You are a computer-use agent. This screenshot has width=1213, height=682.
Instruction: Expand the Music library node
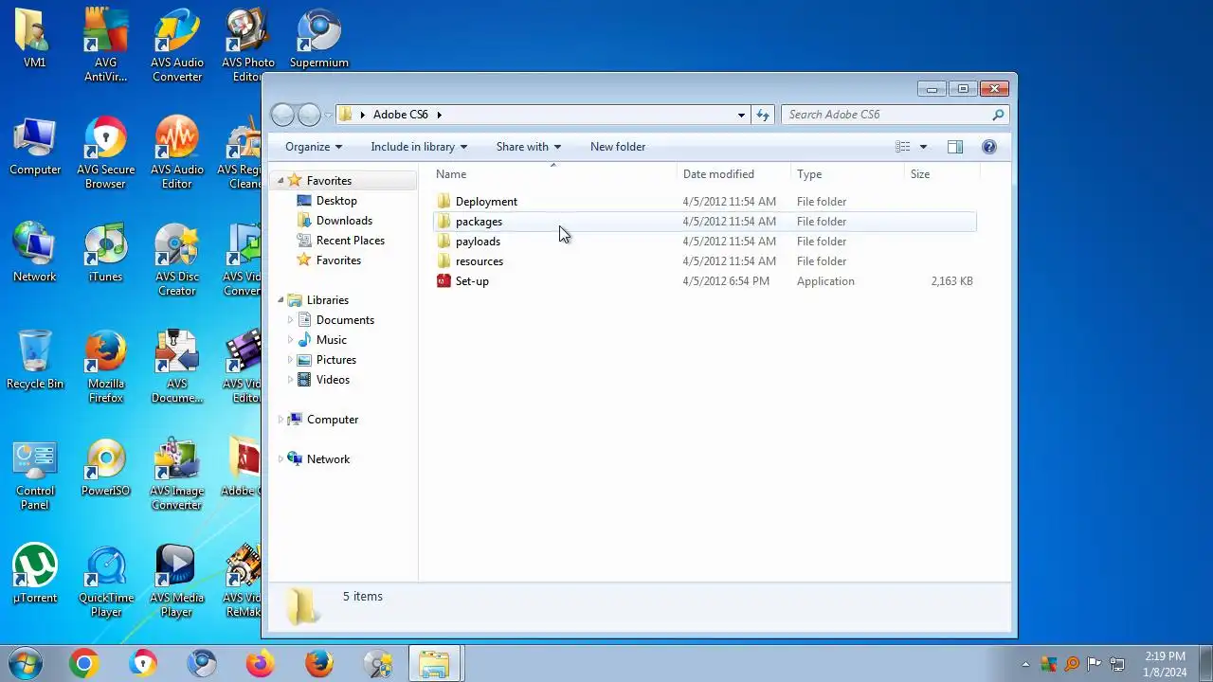(290, 340)
